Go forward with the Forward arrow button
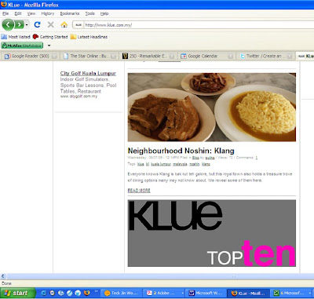The width and height of the screenshot is (314, 299). coord(19,25)
